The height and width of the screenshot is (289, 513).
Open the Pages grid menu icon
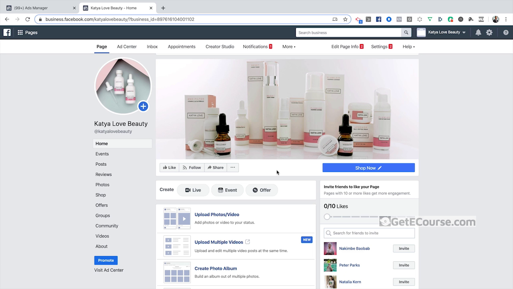pos(20,33)
